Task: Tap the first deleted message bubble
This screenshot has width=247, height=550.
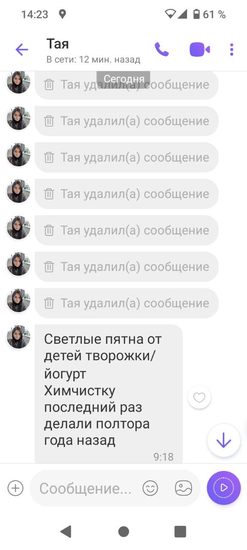Action: (127, 85)
